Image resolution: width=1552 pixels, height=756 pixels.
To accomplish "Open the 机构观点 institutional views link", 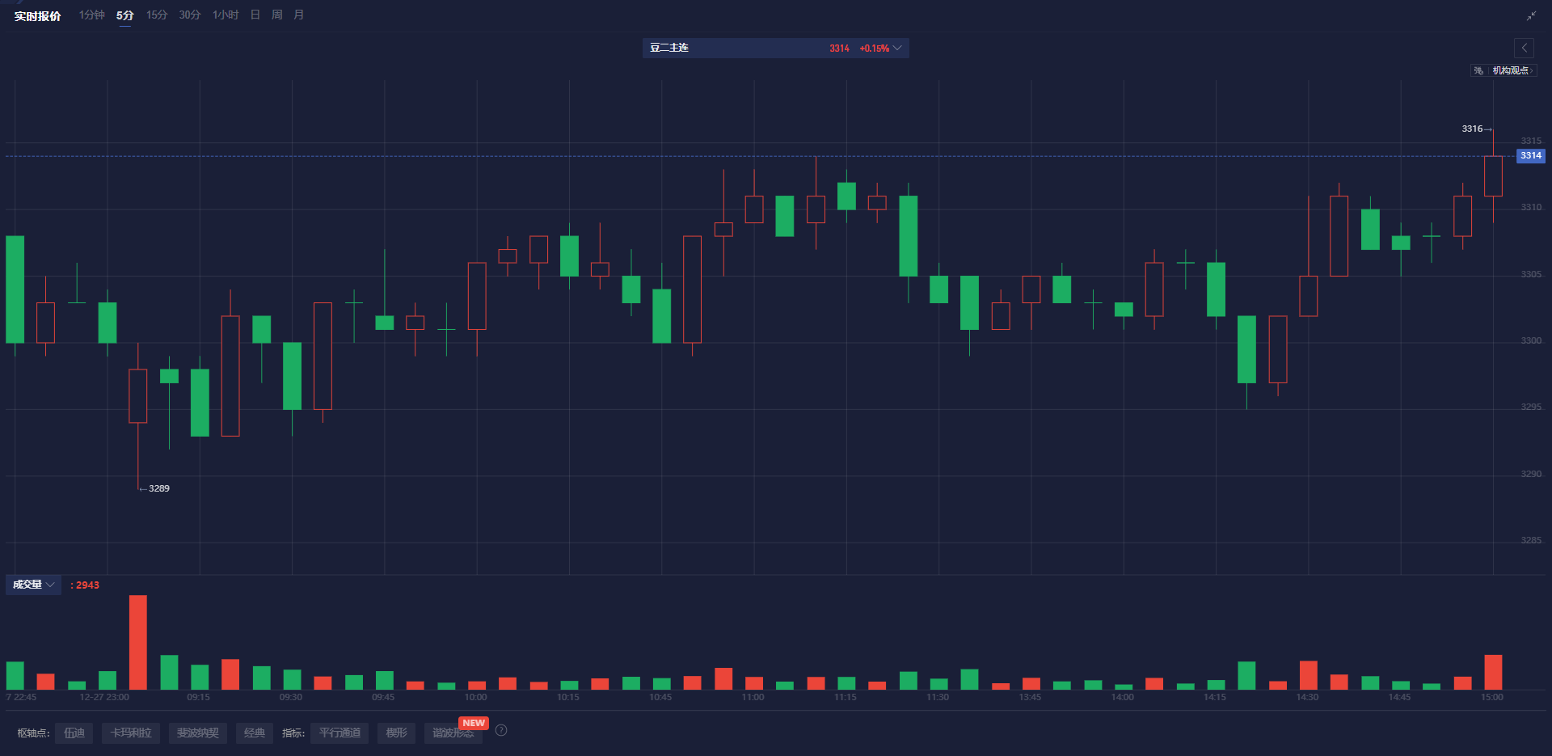I will click(x=1512, y=70).
